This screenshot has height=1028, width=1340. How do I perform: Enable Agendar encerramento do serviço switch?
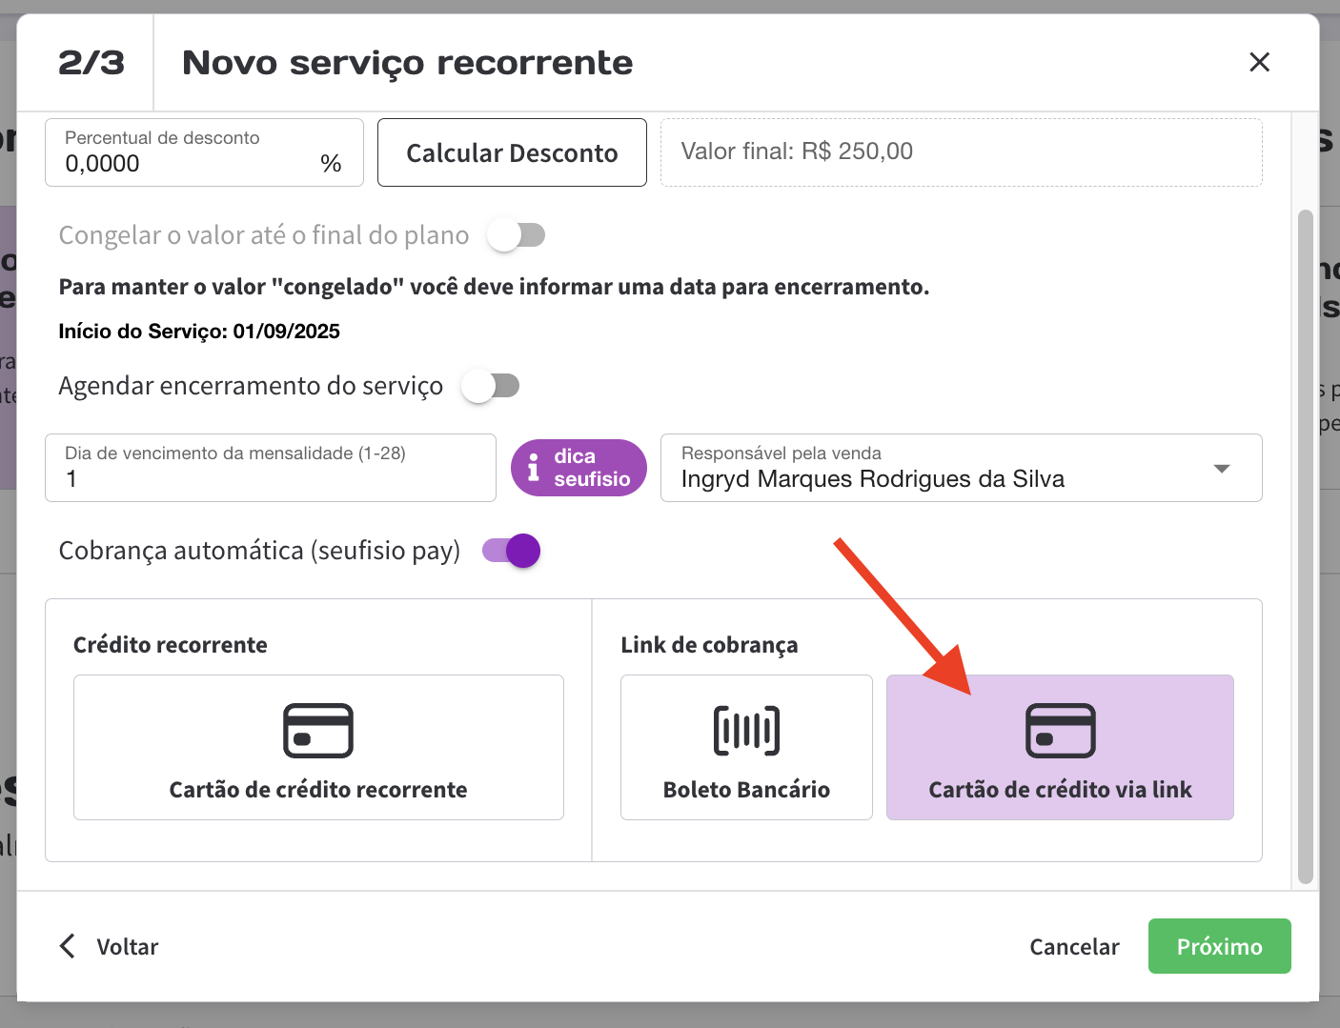[490, 386]
